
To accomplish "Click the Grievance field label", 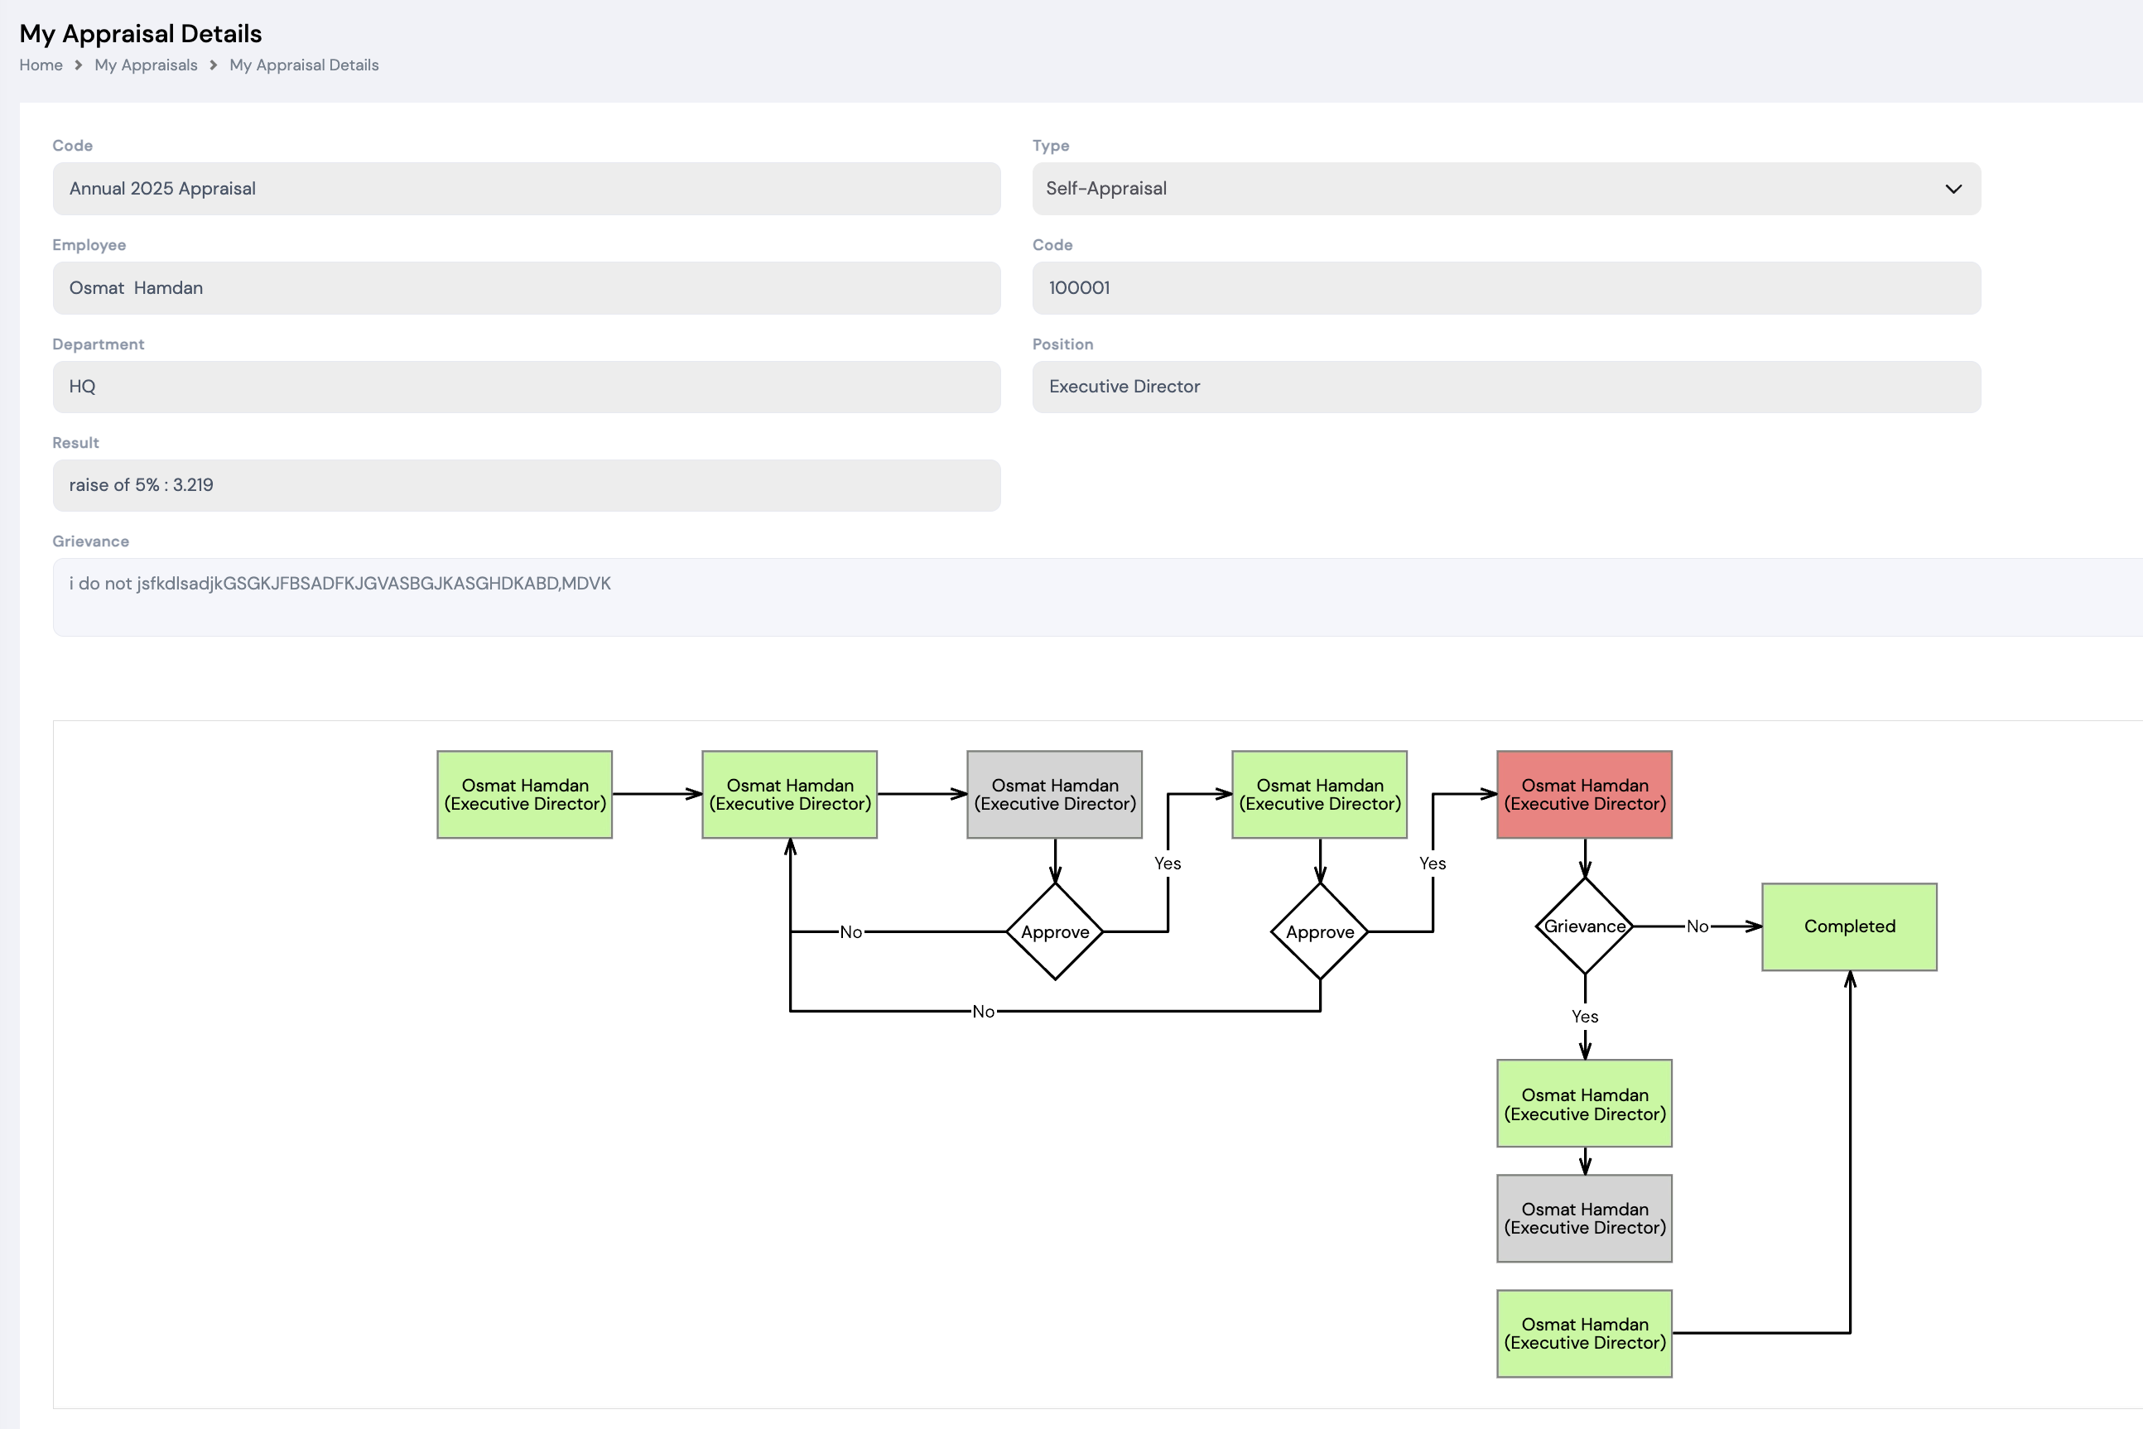I will (x=90, y=541).
